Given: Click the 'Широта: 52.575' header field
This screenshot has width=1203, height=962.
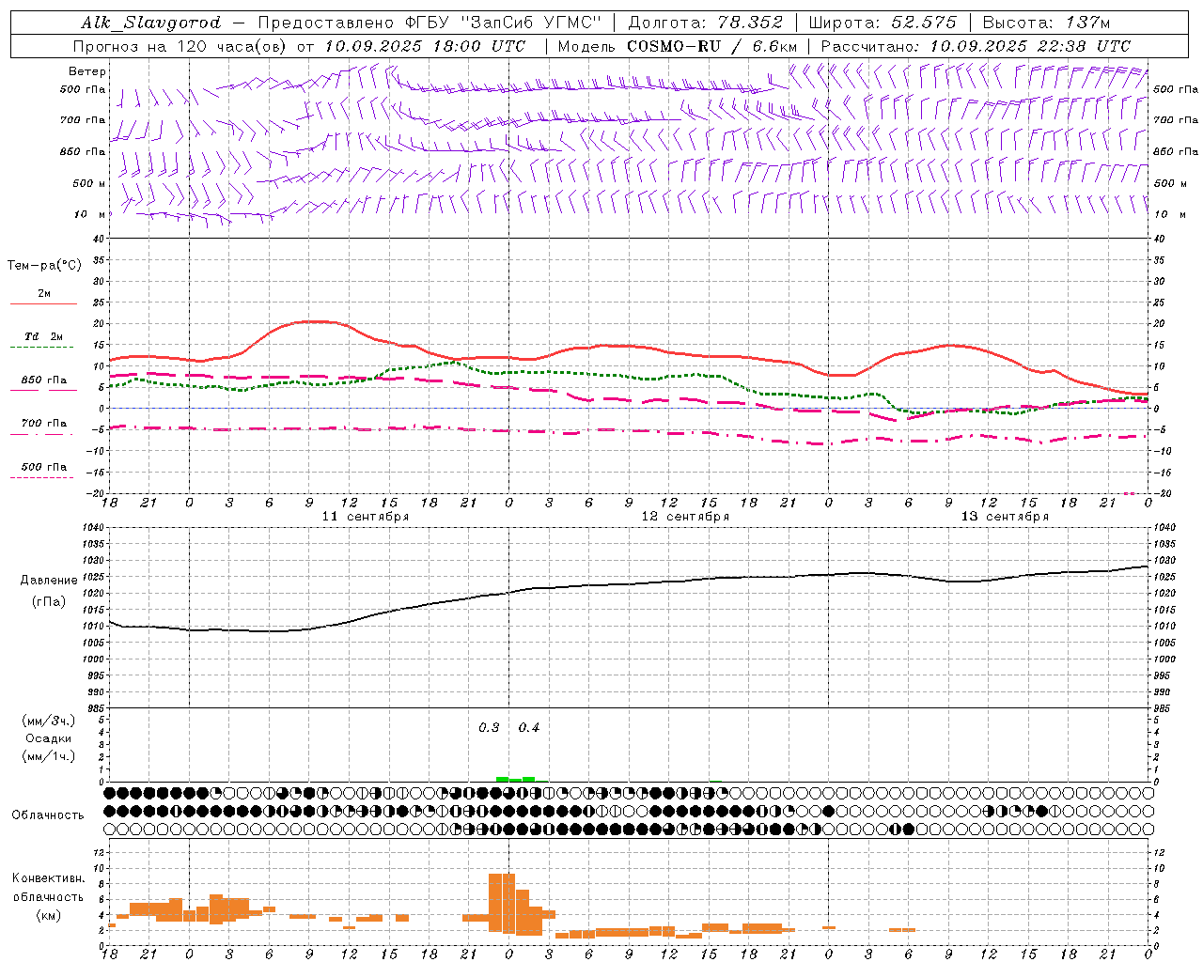Looking at the screenshot, I should 884,23.
